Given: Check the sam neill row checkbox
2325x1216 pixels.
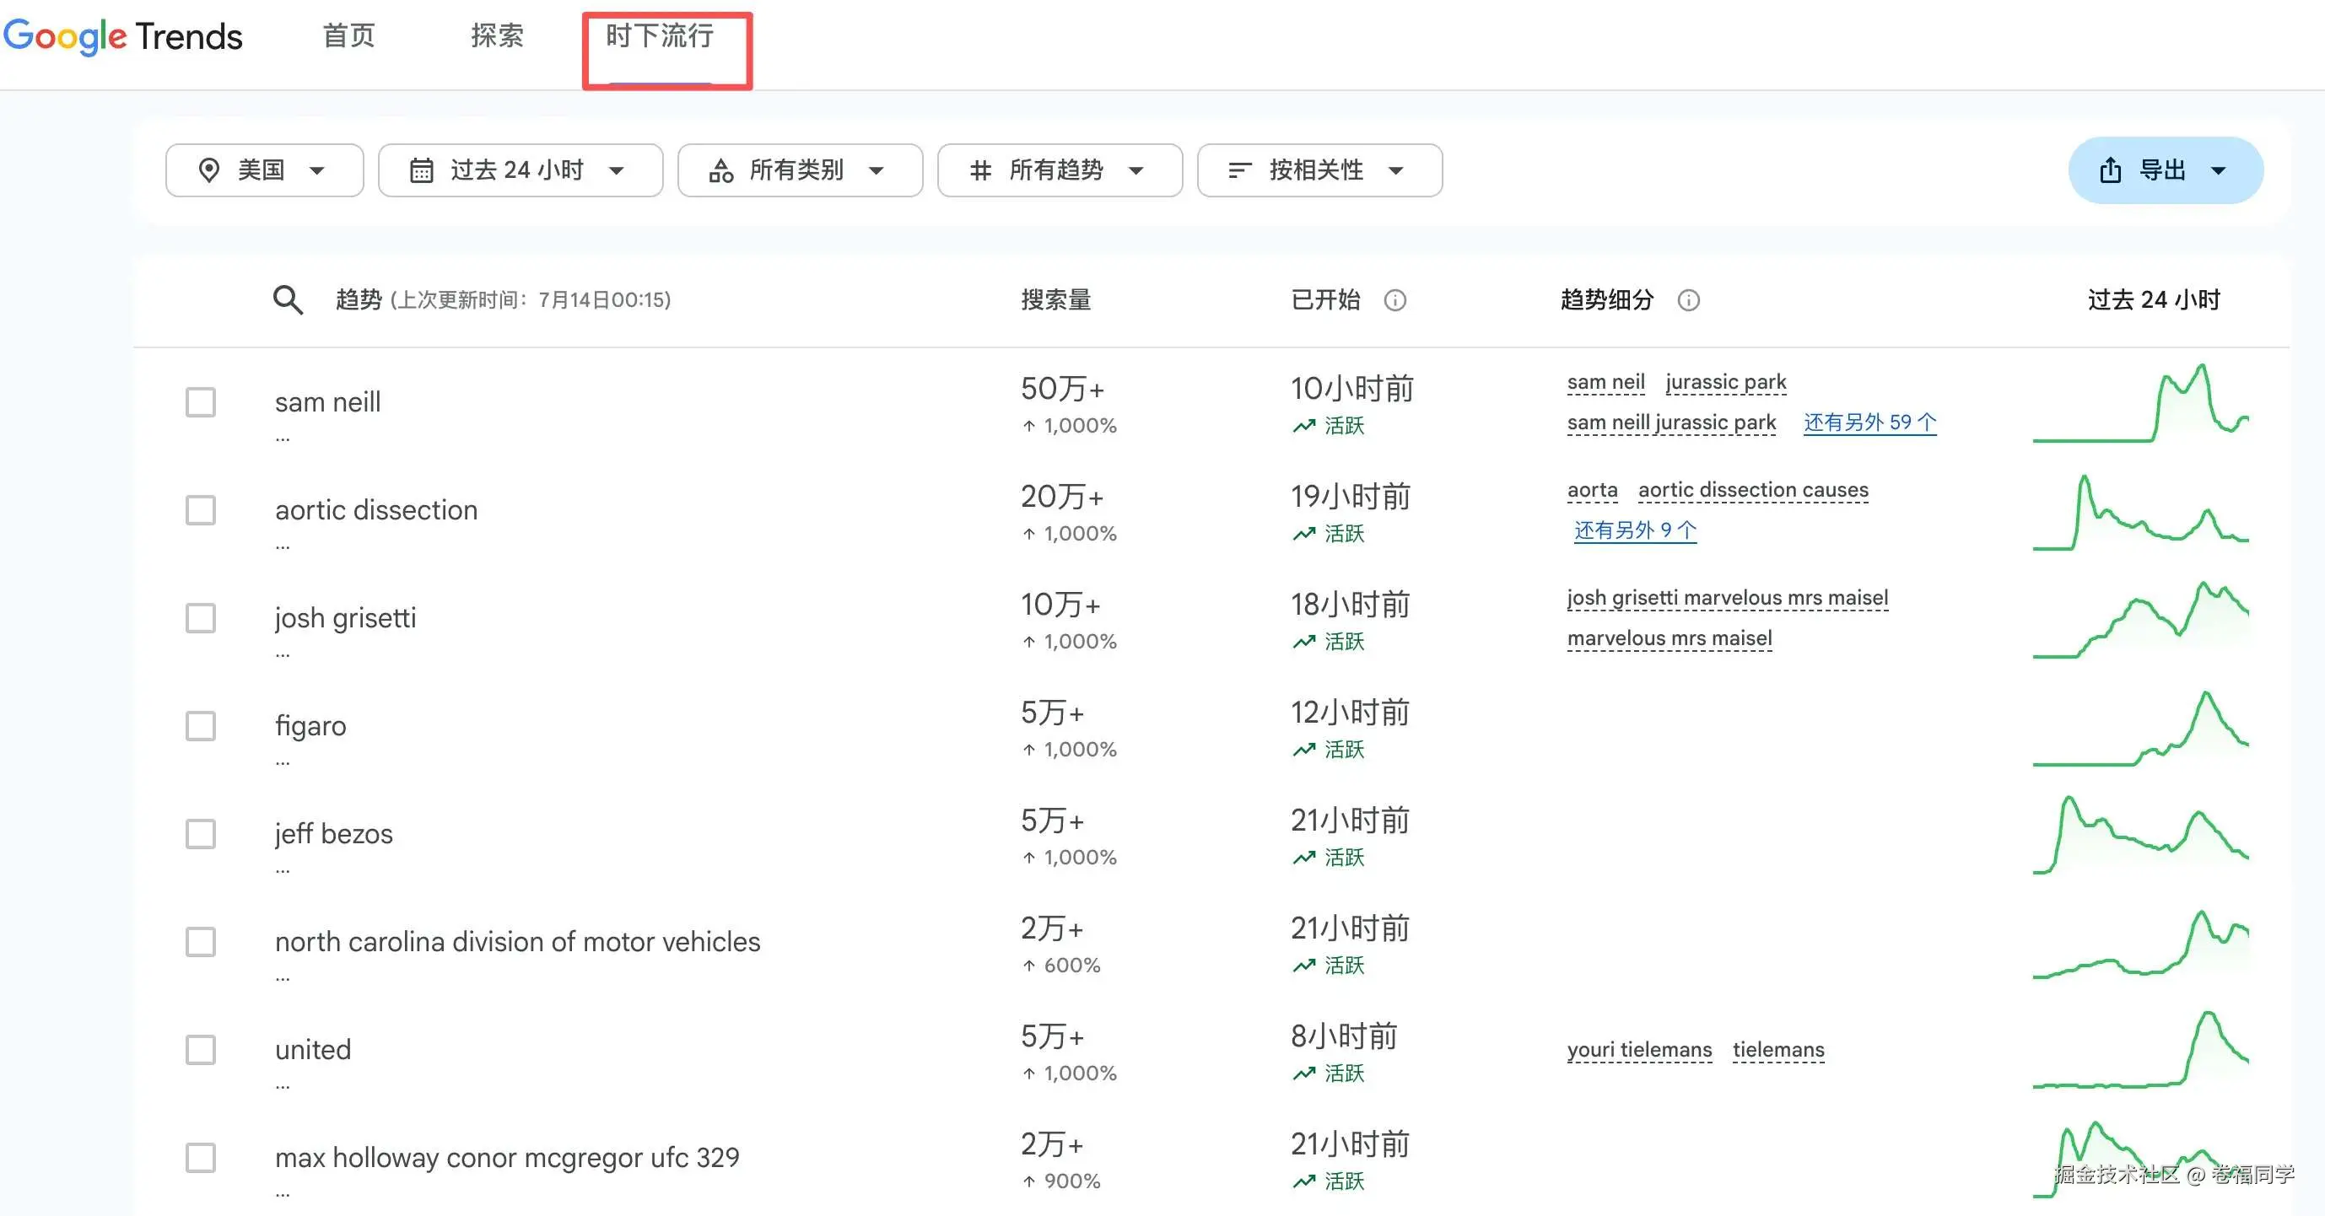Looking at the screenshot, I should 201,402.
